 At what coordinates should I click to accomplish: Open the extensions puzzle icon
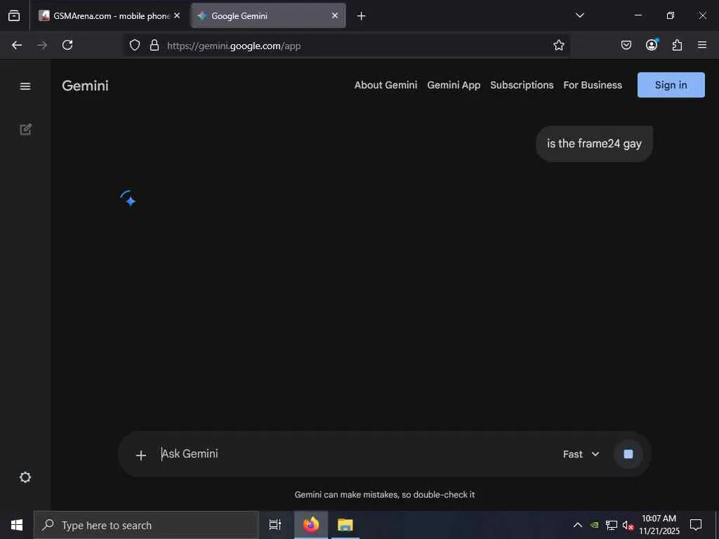[678, 45]
